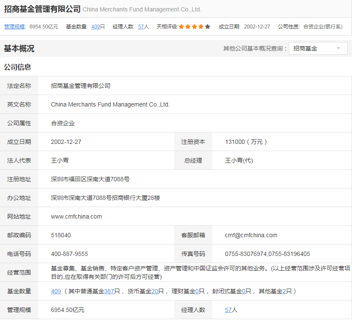Open the 409 fund count link beside the 基金数量 header label
352x320 pixels.
click(96, 26)
